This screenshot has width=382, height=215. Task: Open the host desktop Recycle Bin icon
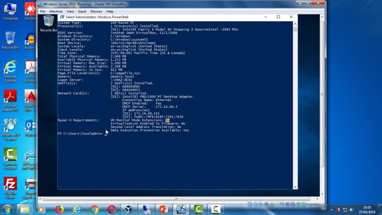10,40
